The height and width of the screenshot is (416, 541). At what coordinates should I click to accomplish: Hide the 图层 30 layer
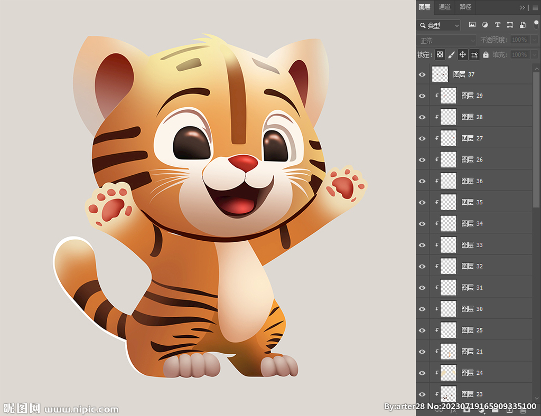pos(422,309)
